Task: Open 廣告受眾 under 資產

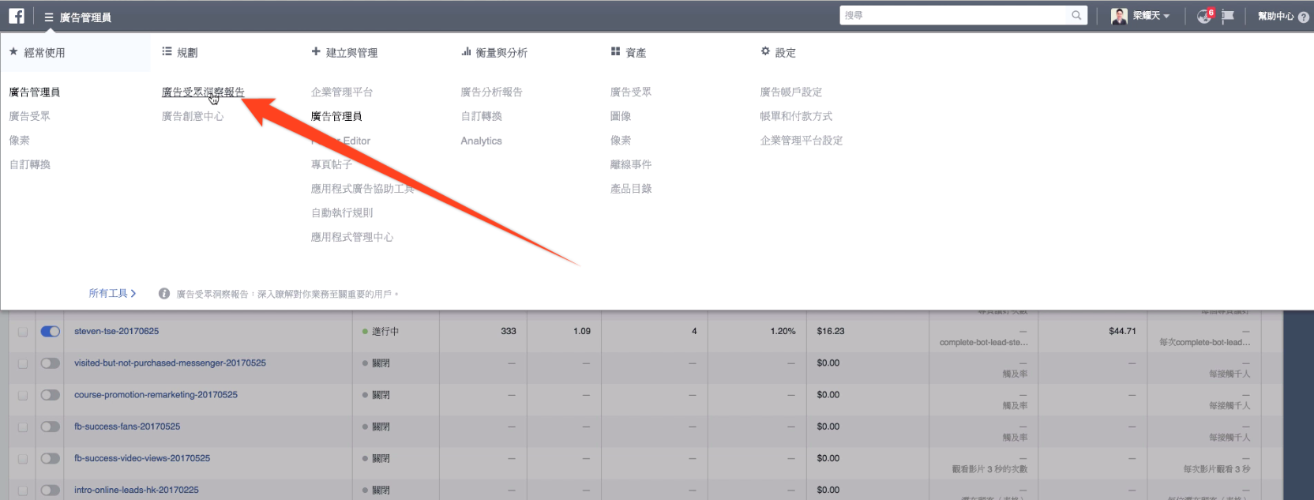Action: coord(631,92)
